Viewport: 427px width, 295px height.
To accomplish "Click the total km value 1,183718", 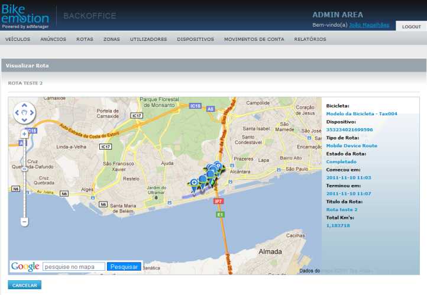I will [338, 226].
